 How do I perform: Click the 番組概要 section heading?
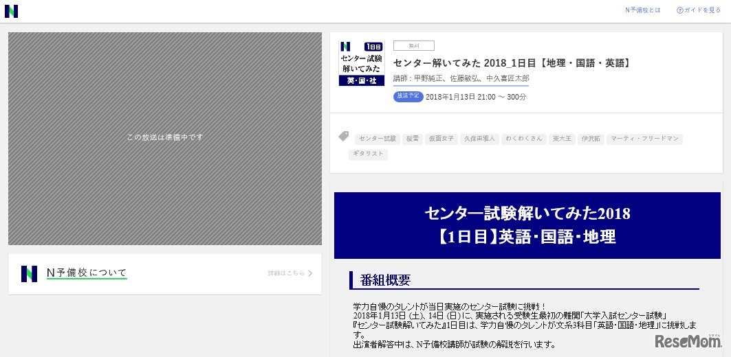pyautogui.click(x=385, y=280)
